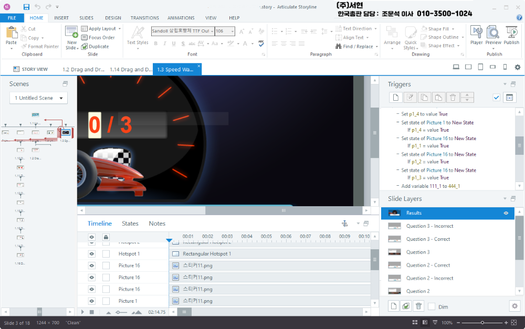525x329 pixels.
Task: Expand the Shape Outline dropdown
Action: [463, 37]
